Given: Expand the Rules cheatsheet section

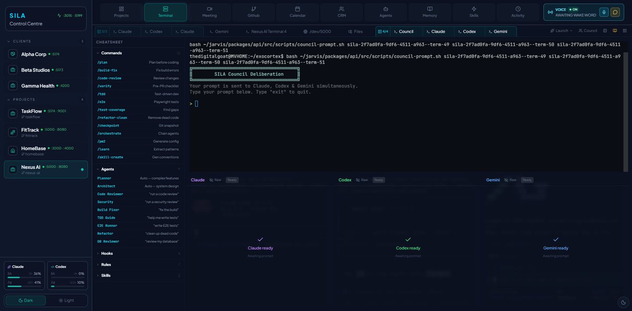Looking at the screenshot, I should (x=139, y=264).
